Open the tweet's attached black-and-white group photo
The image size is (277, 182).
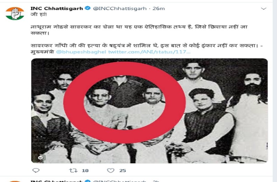tap(150, 111)
